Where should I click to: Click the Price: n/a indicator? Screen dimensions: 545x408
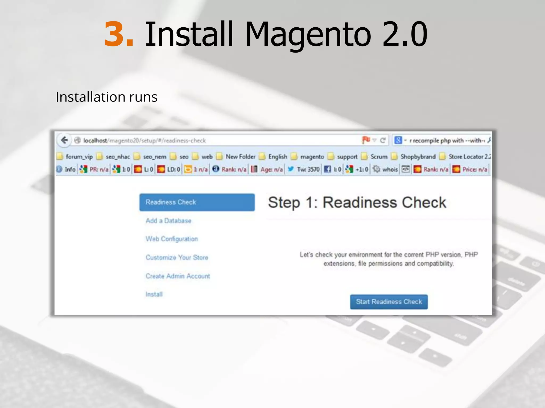[470, 169]
